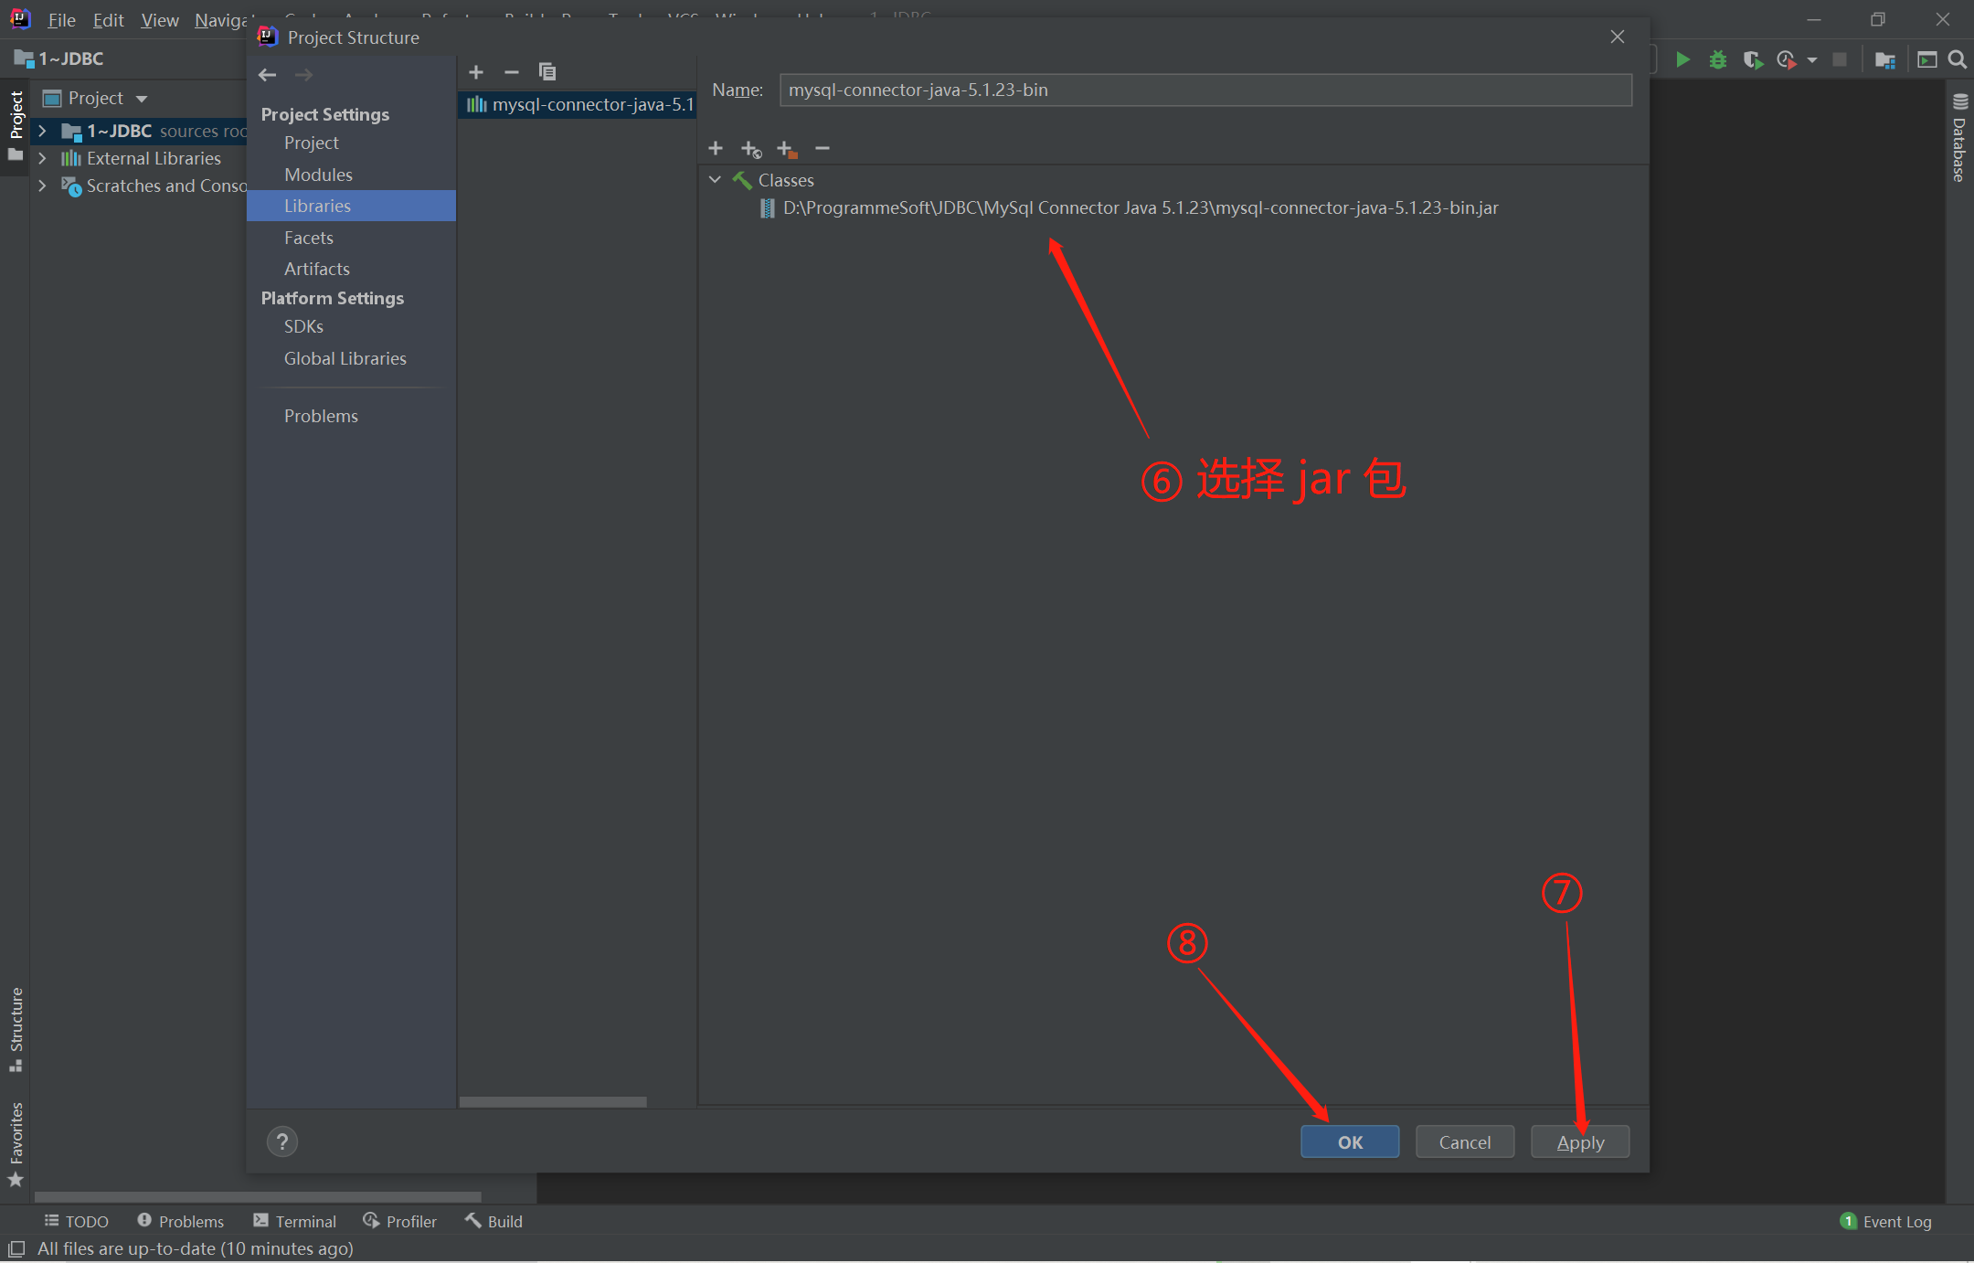Viewport: 1974px width, 1263px height.
Task: Click the green Run icon in toolbar
Action: click(1682, 59)
